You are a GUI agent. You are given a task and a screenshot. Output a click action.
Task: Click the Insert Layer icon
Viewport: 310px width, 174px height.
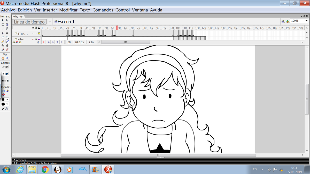(14, 42)
